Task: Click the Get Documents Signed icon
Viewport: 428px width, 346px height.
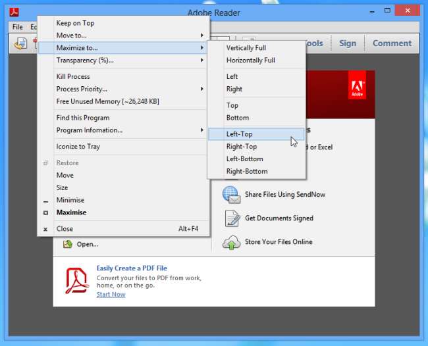Action: [231, 218]
